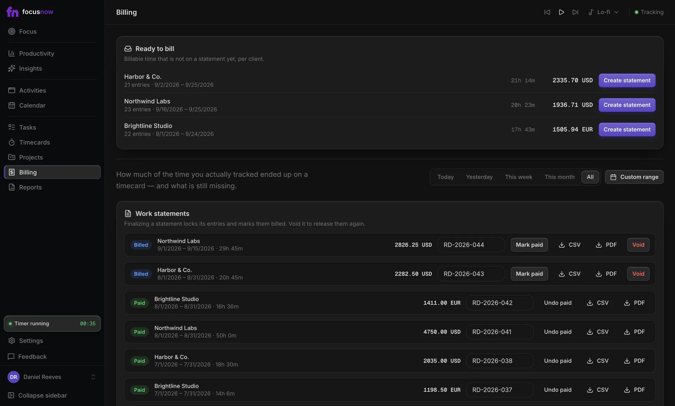Viewport: 675px width, 406px height.
Task: Play the focus music
Action: [x=561, y=12]
